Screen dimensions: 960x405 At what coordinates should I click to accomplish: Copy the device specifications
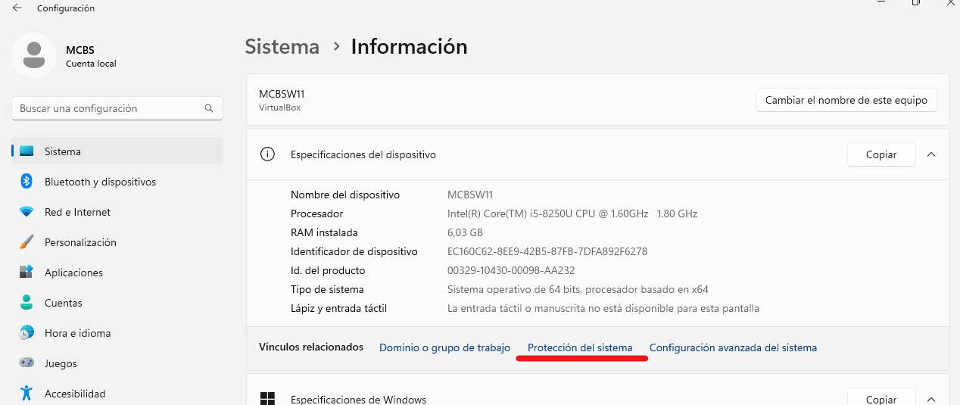pos(881,154)
